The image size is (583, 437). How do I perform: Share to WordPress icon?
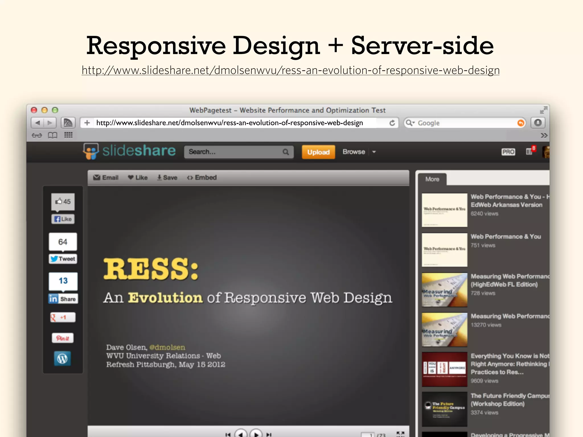click(62, 358)
